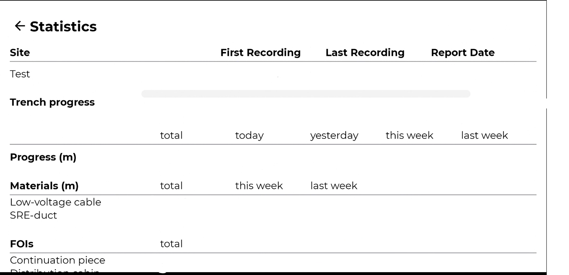Click the loading progress bar under Test
This screenshot has height=275, width=569.
[305, 93]
